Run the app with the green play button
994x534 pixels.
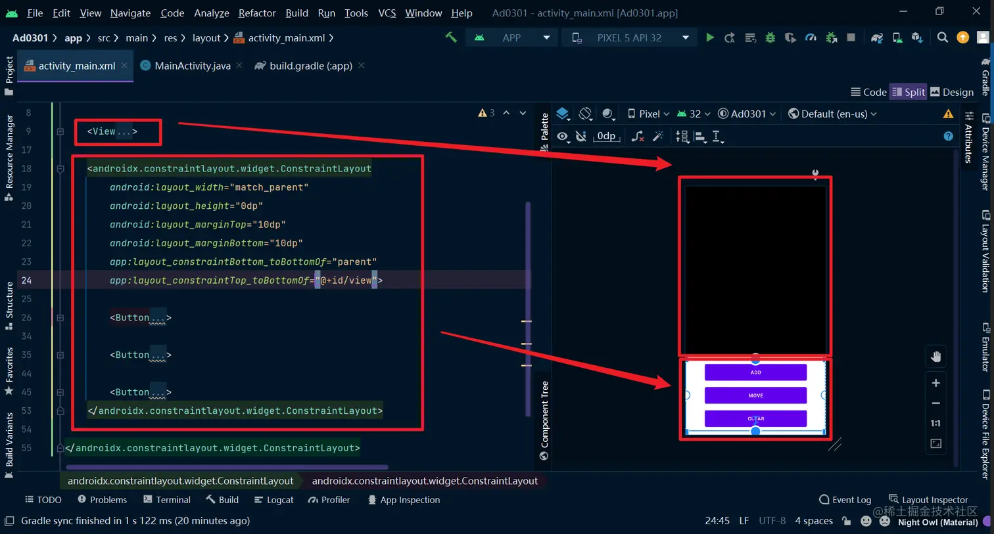[x=710, y=37]
